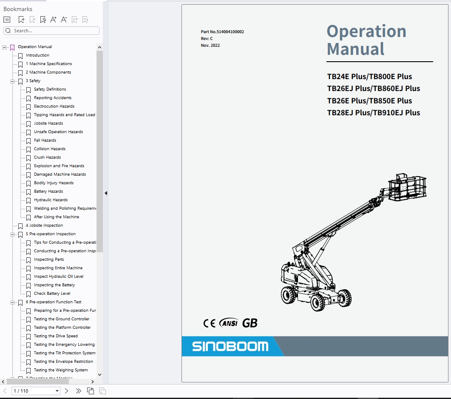Image resolution: width=451 pixels, height=399 pixels.
Task: Open the Safety Definitions bookmark
Action: [50, 89]
